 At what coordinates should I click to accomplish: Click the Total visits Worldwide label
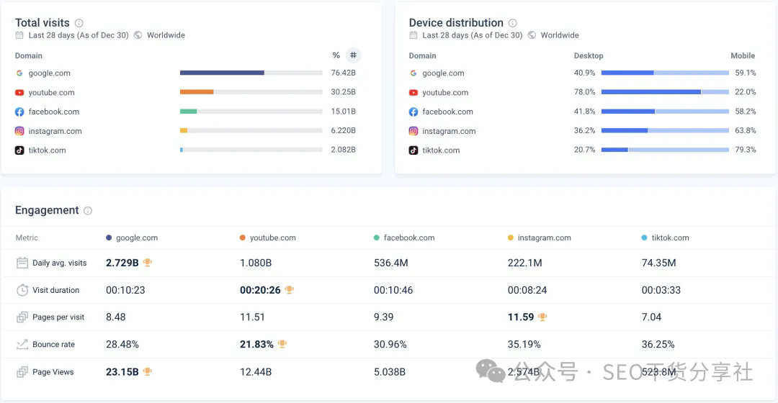click(166, 35)
